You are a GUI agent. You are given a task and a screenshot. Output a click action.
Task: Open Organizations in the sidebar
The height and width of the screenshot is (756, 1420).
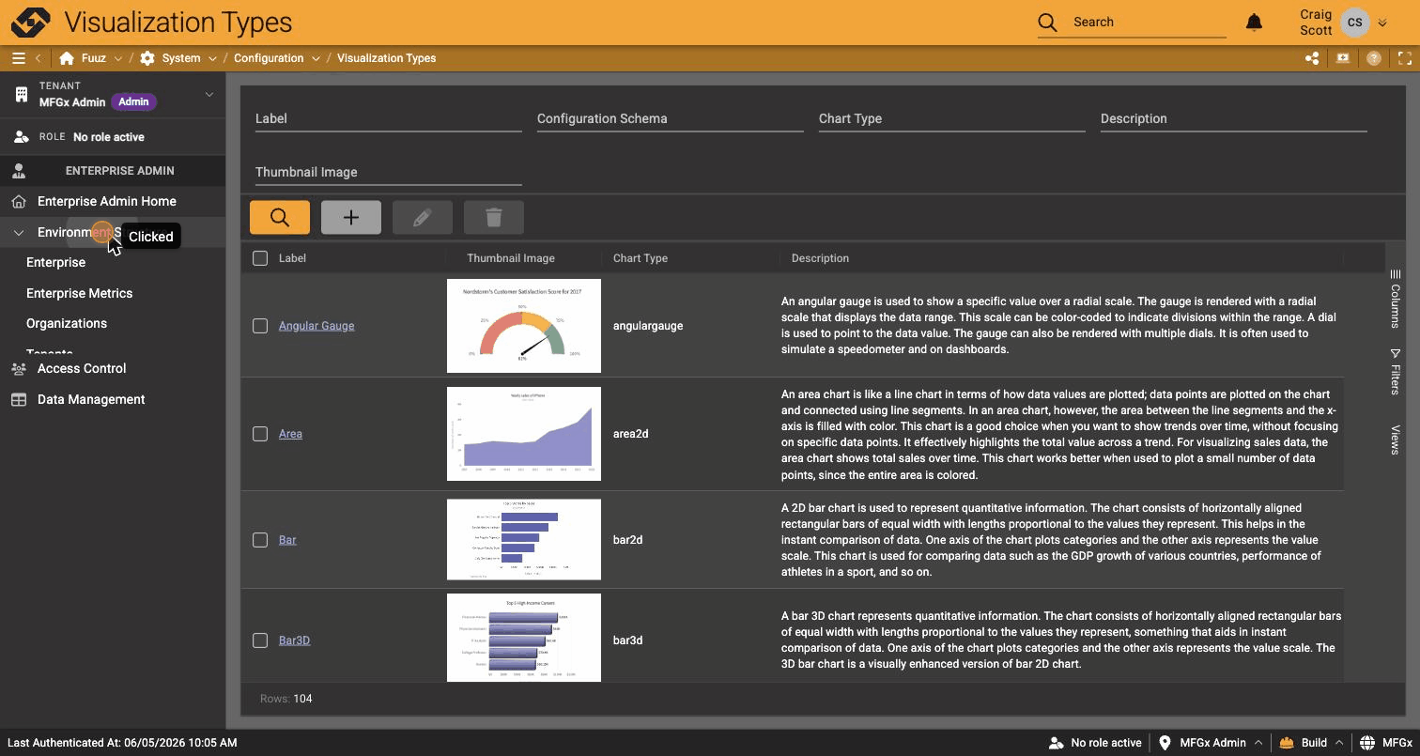pos(67,323)
